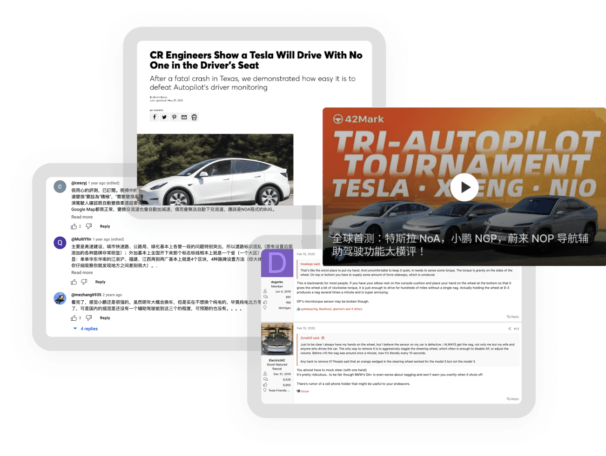Open likes list goletaspring, BesGood, gbertsch and others
Screen dimensions: 606x456
tap(331, 309)
